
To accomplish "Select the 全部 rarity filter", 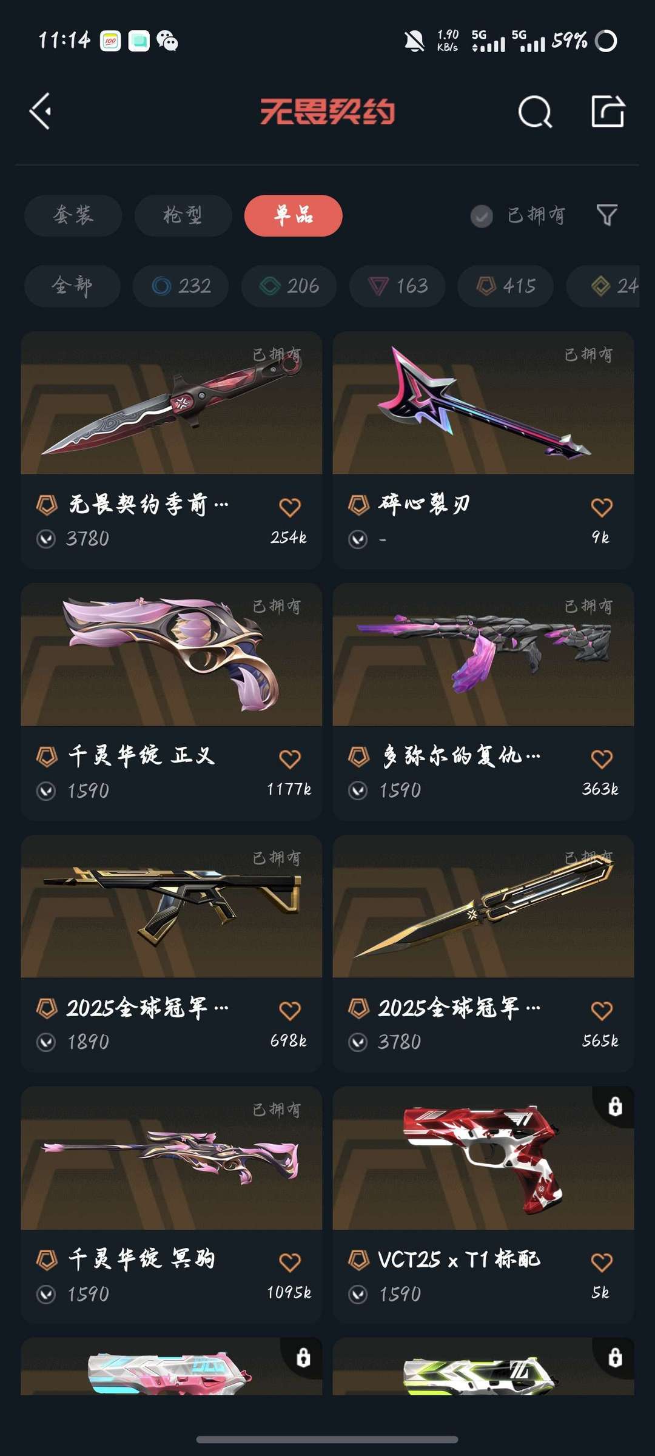I will point(72,286).
